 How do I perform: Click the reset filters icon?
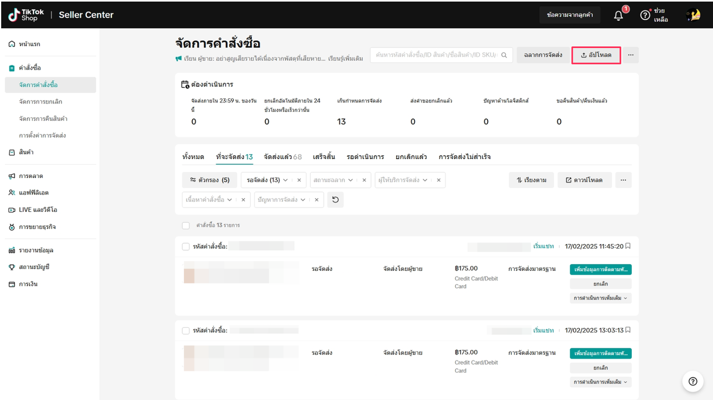[335, 200]
